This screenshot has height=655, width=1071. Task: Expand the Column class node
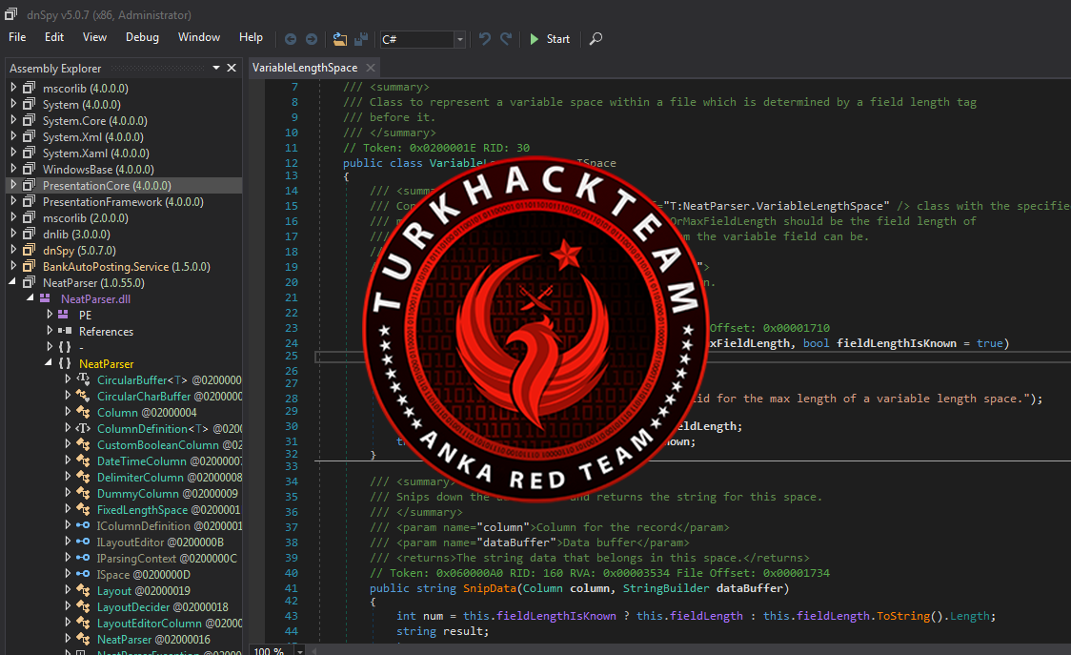pos(68,412)
